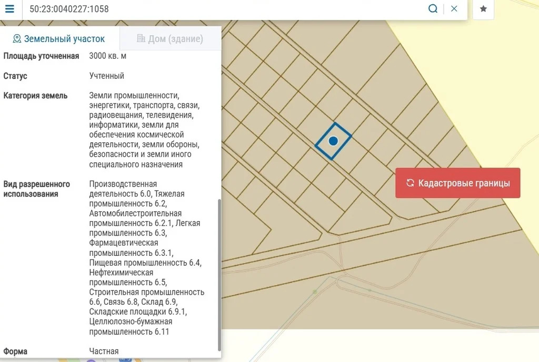Click the cadastral number search field
539x362 pixels.
[221, 9]
